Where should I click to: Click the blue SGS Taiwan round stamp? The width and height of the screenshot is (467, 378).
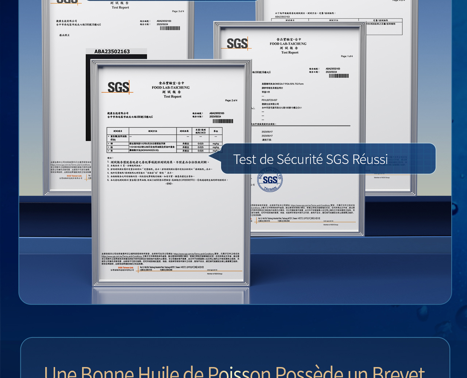(270, 179)
